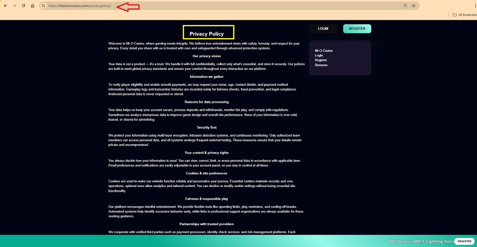This screenshot has height=247, width=477.
Task: Select Register link in sidebar menu
Action: point(321,60)
